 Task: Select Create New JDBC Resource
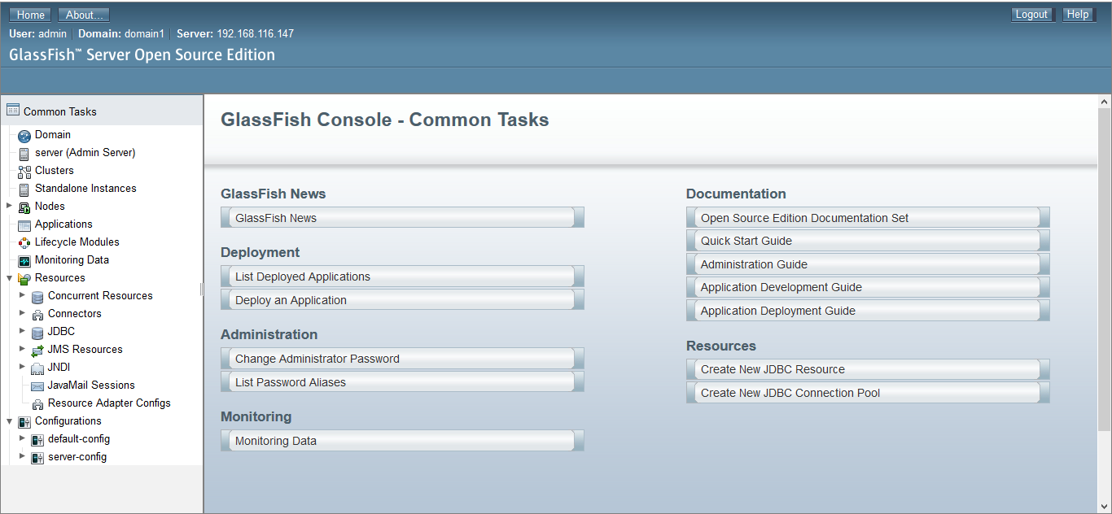868,369
